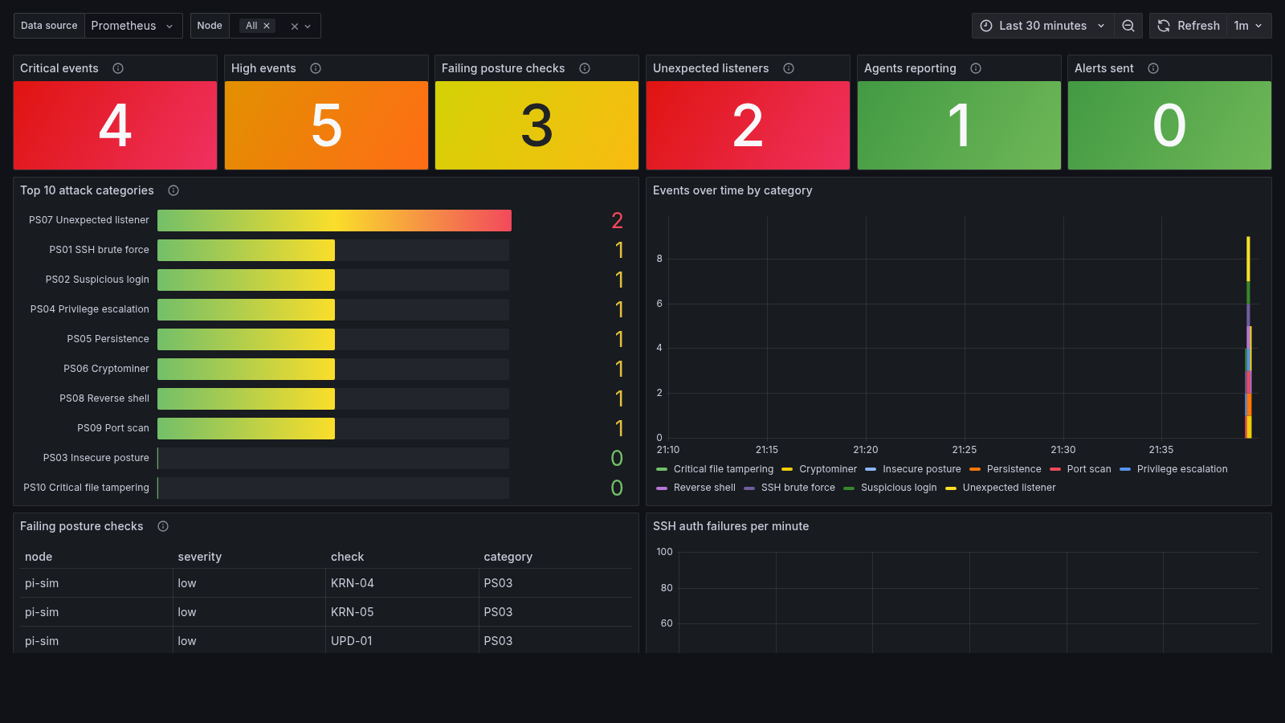The height and width of the screenshot is (723, 1285).
Task: Sort table by the check column header
Action: click(x=347, y=557)
